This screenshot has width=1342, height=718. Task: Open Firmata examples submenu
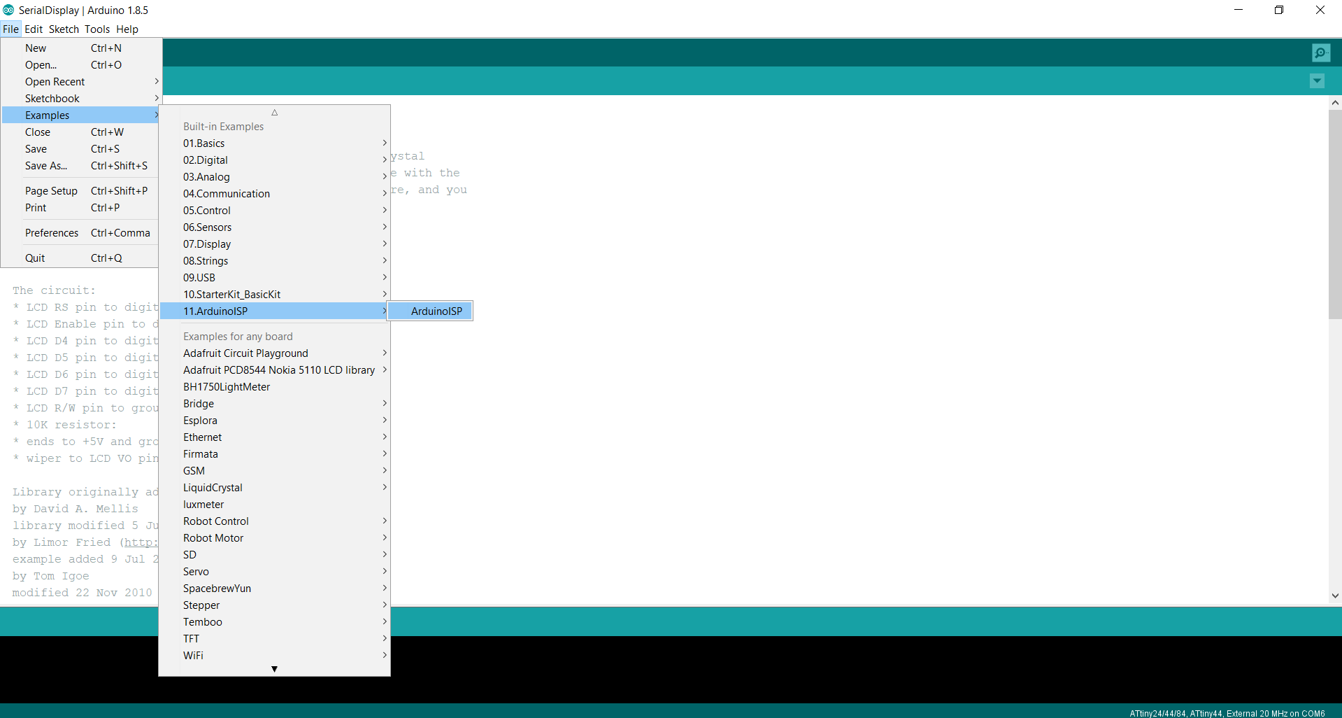(x=275, y=454)
